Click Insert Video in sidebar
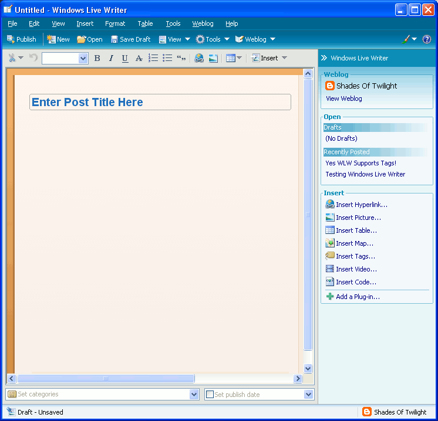Viewport: 438px width, 421px height. [x=351, y=269]
